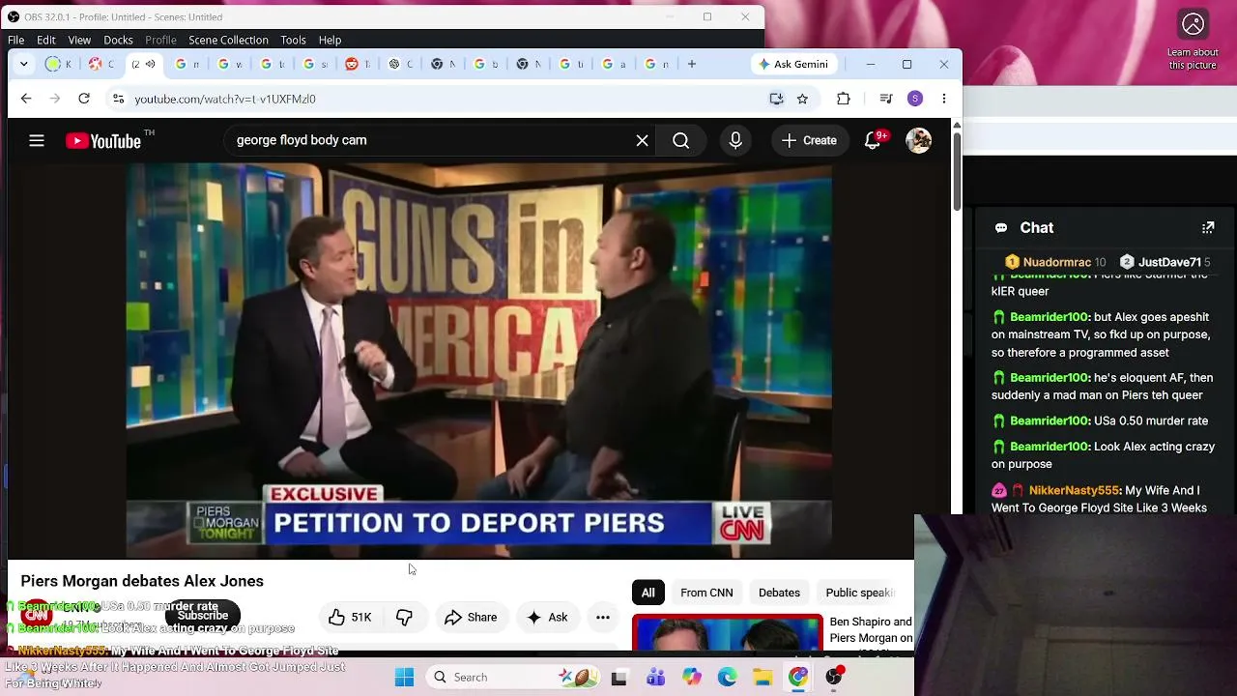Select the From CNN filter chip
This screenshot has width=1237, height=696.
[x=706, y=593]
